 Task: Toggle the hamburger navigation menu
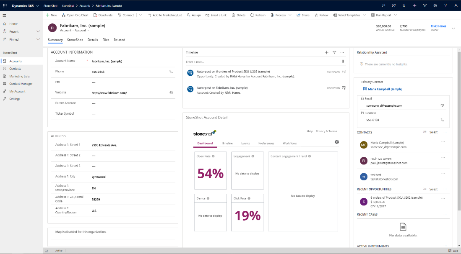[x=5, y=15]
